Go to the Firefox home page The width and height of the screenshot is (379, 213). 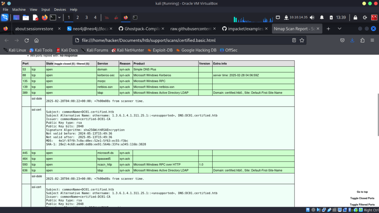[x=36, y=40]
